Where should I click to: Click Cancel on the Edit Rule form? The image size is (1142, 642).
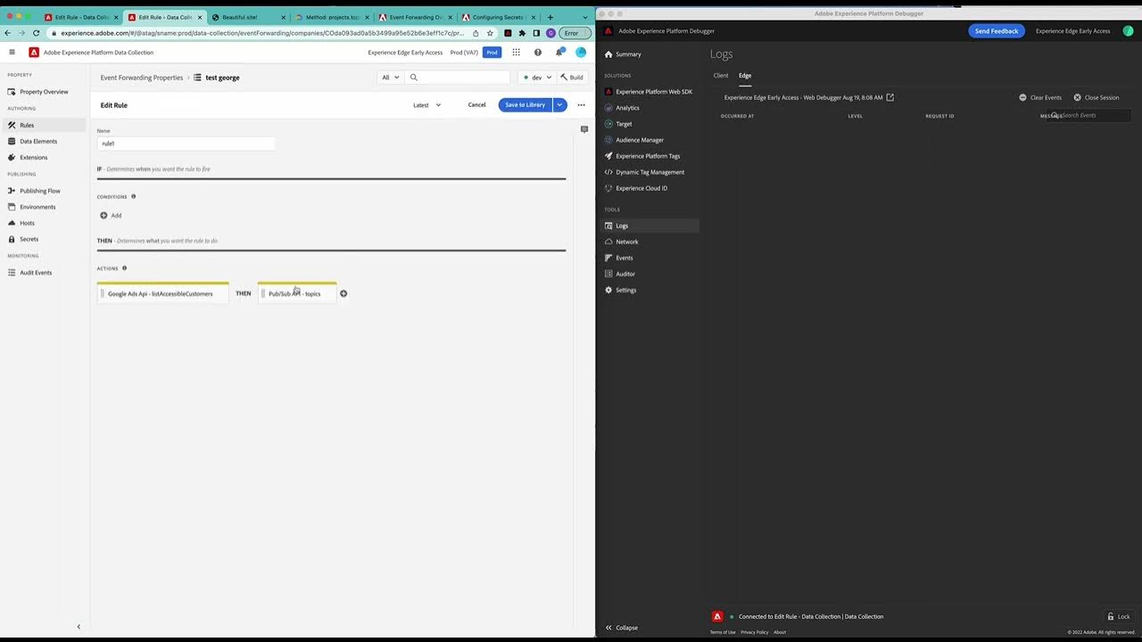pyautogui.click(x=476, y=104)
